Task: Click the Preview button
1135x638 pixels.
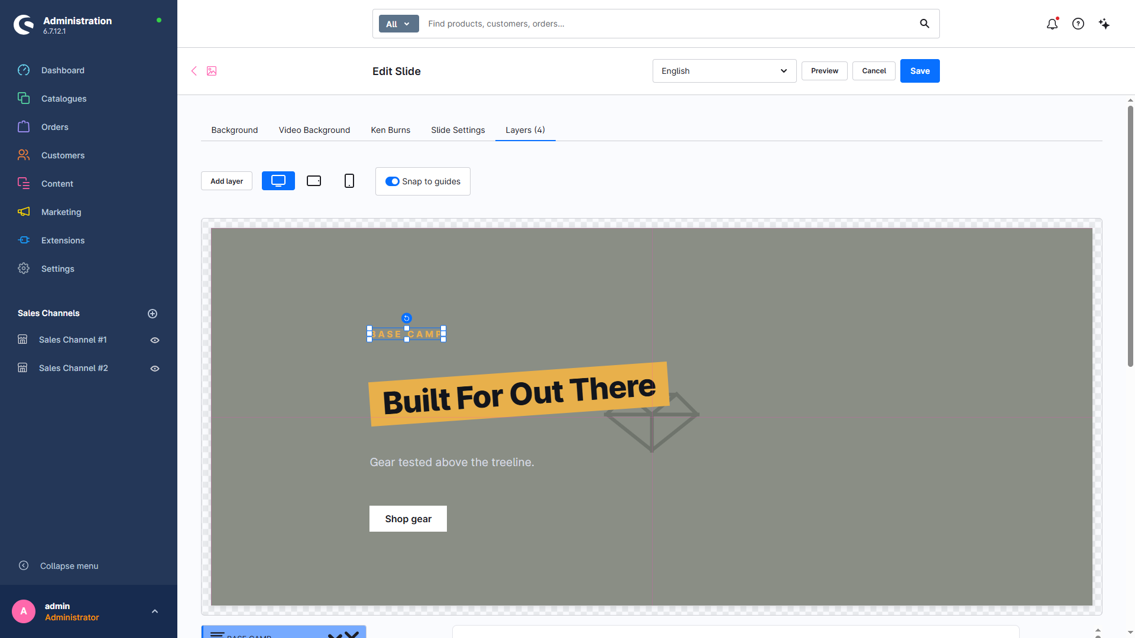Action: coord(825,71)
